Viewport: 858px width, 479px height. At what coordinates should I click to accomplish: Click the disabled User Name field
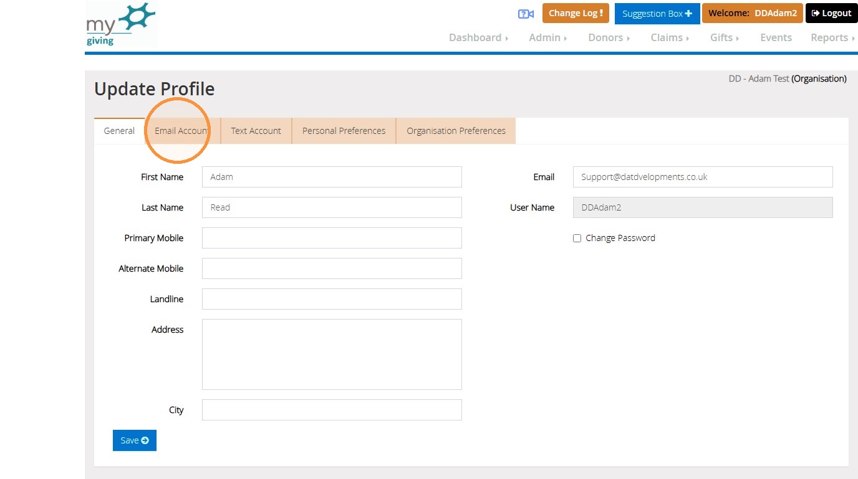pos(703,207)
